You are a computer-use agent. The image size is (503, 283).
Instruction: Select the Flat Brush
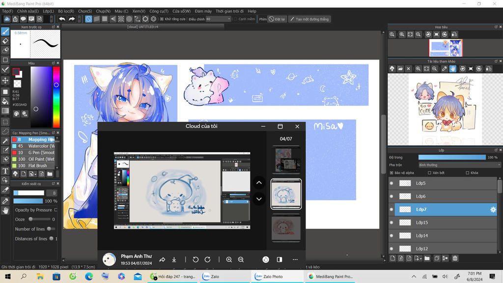33,166
